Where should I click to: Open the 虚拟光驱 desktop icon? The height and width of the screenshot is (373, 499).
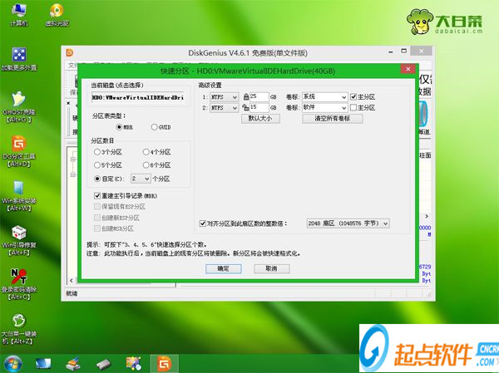[x=57, y=14]
